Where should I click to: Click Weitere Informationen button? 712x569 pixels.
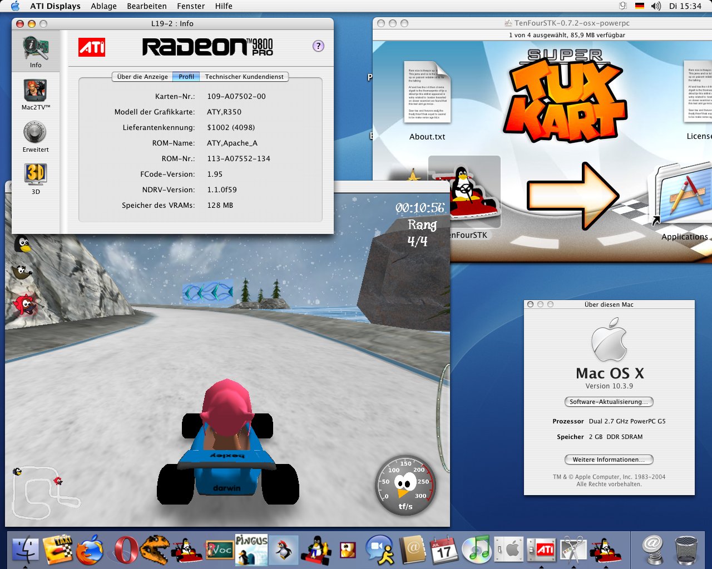coord(609,460)
